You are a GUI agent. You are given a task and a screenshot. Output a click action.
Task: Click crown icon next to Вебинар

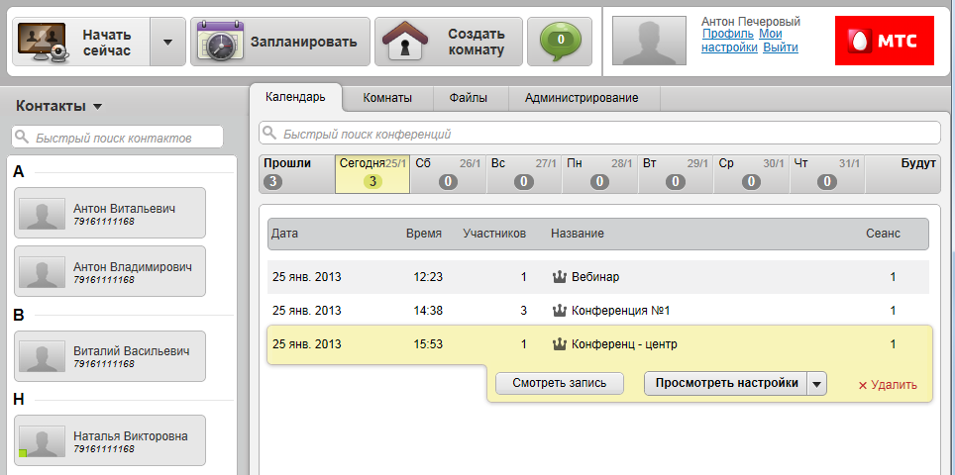pyautogui.click(x=559, y=277)
